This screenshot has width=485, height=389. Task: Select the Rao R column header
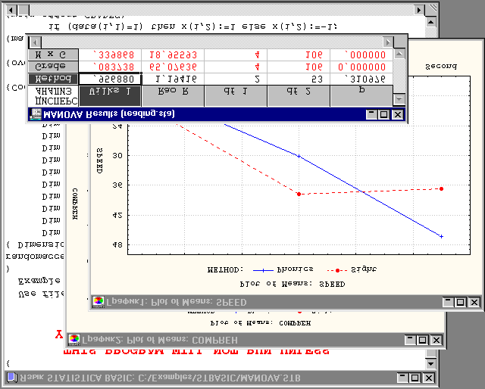click(x=173, y=95)
